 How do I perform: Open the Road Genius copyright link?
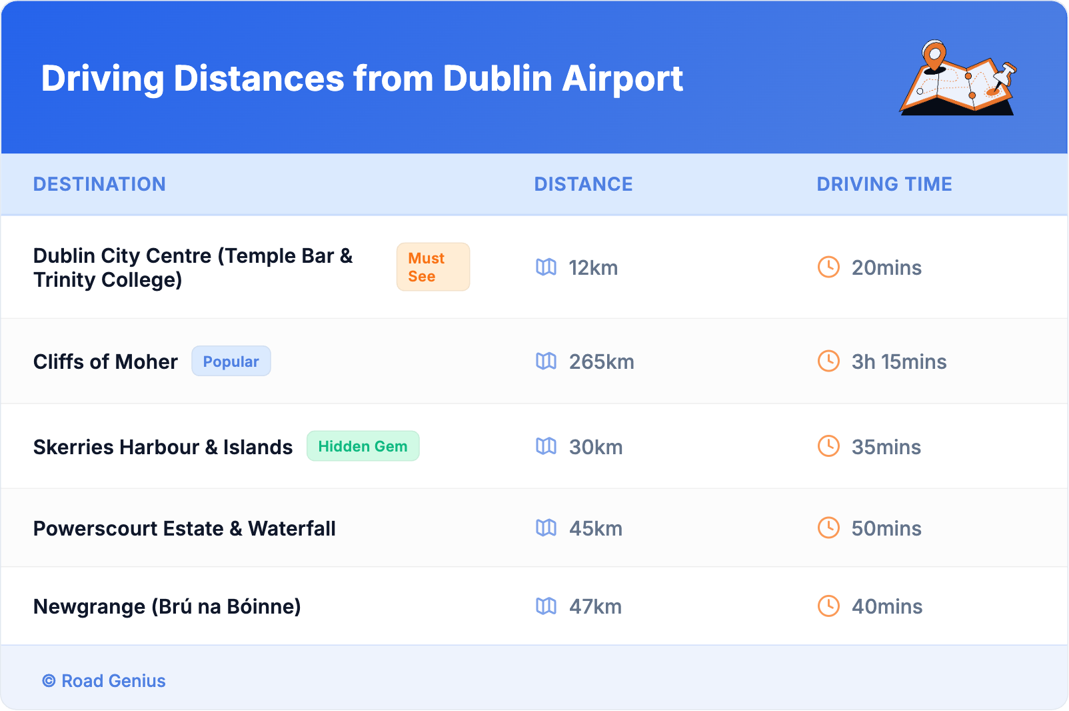pos(104,681)
